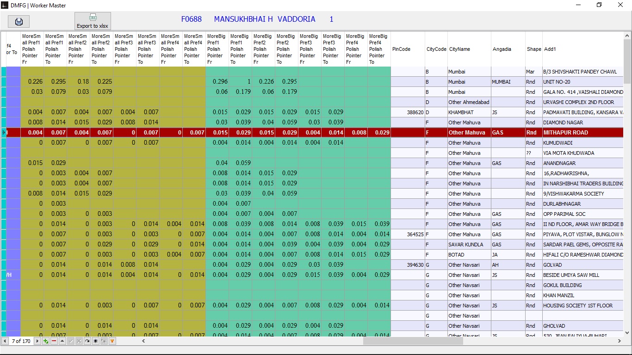Viewport: 632px width, 355px height.
Task: Click the horizontal scrollbar right arrow
Action: (x=620, y=341)
